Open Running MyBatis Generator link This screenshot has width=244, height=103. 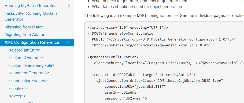tap(30, 6)
